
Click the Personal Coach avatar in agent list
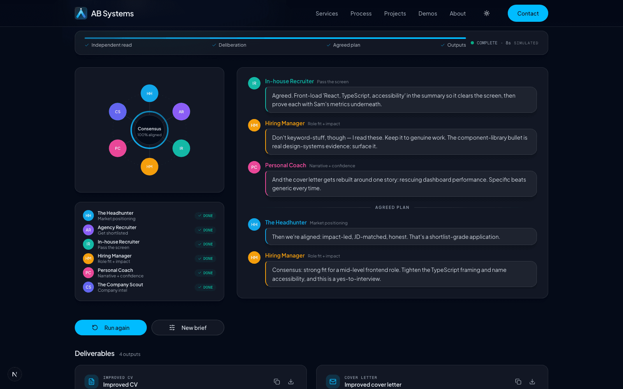[x=88, y=273]
